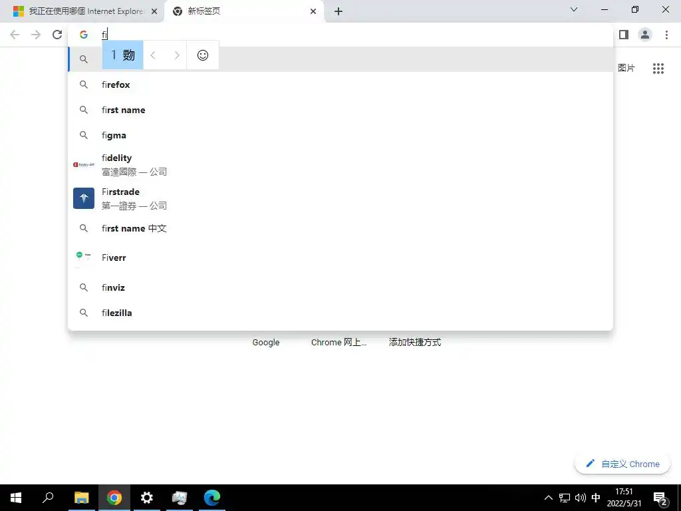Choose the first name suggestion
The height and width of the screenshot is (511, 681).
click(340, 110)
